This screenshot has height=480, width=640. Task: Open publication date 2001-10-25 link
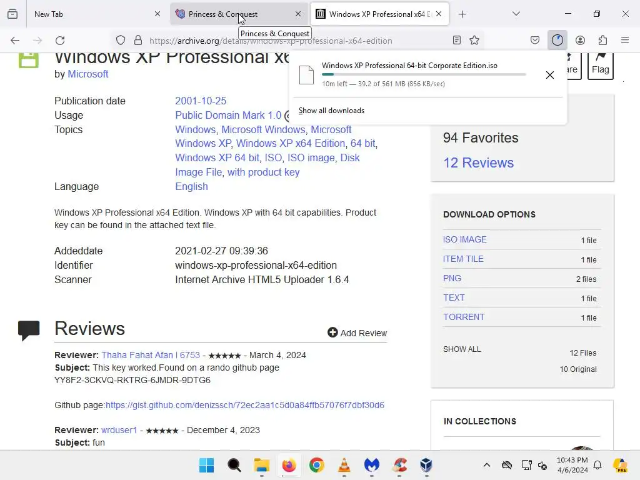pyautogui.click(x=201, y=101)
